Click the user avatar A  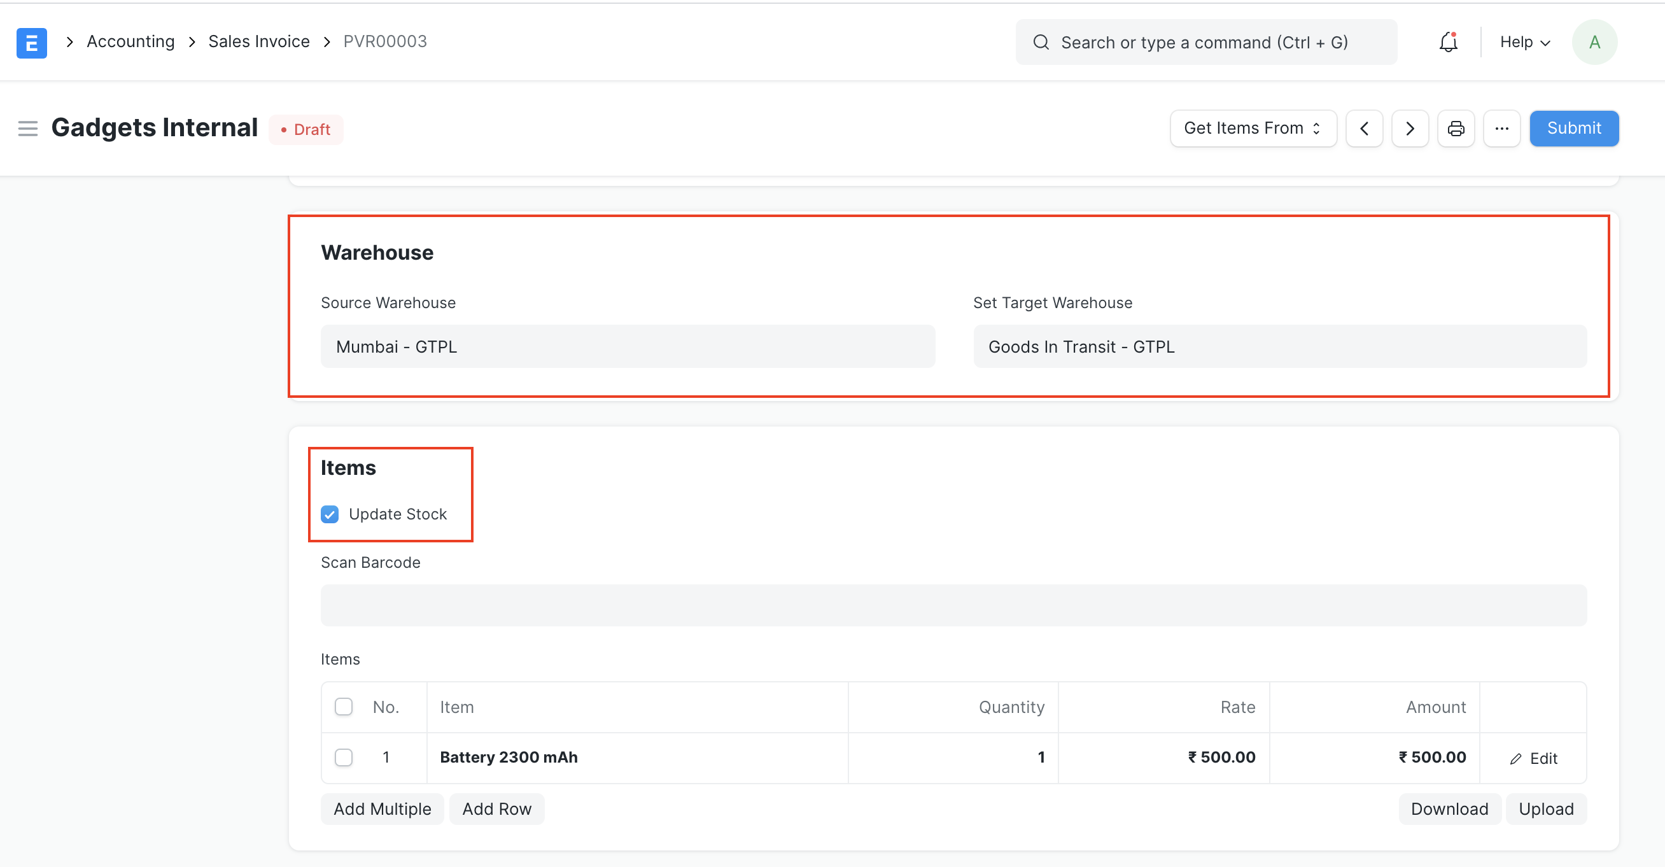pos(1594,43)
